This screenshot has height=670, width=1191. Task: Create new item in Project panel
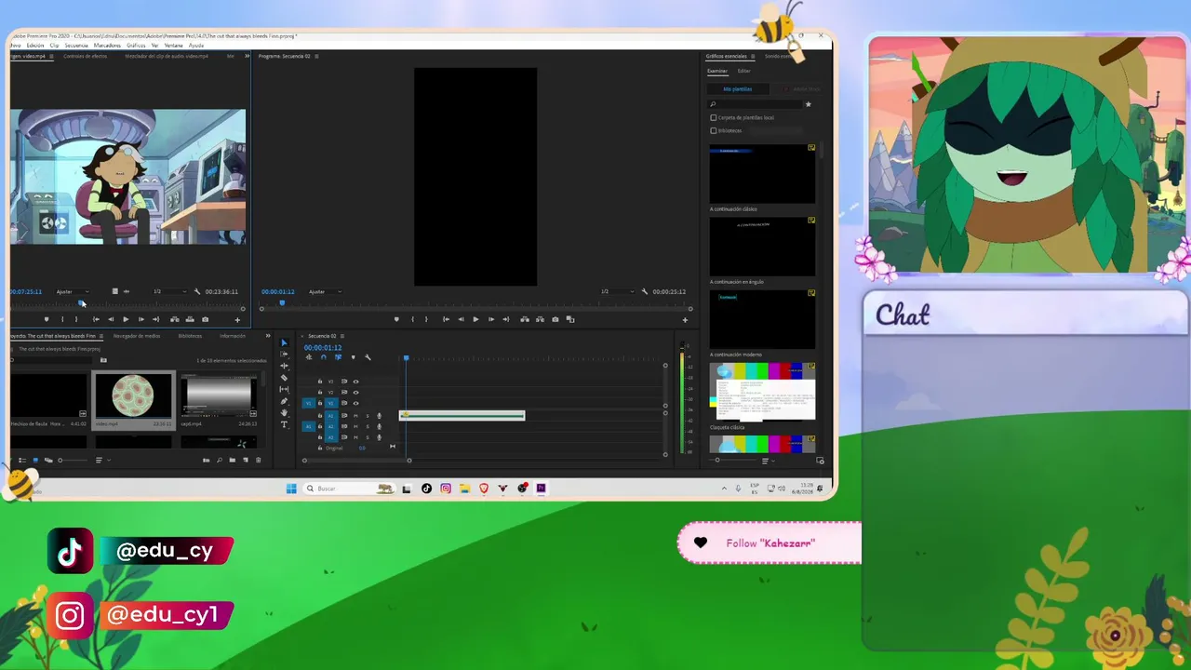[246, 460]
